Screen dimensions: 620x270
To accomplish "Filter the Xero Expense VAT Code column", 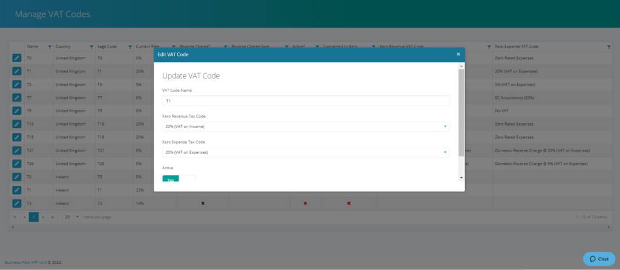I will pyautogui.click(x=608, y=47).
